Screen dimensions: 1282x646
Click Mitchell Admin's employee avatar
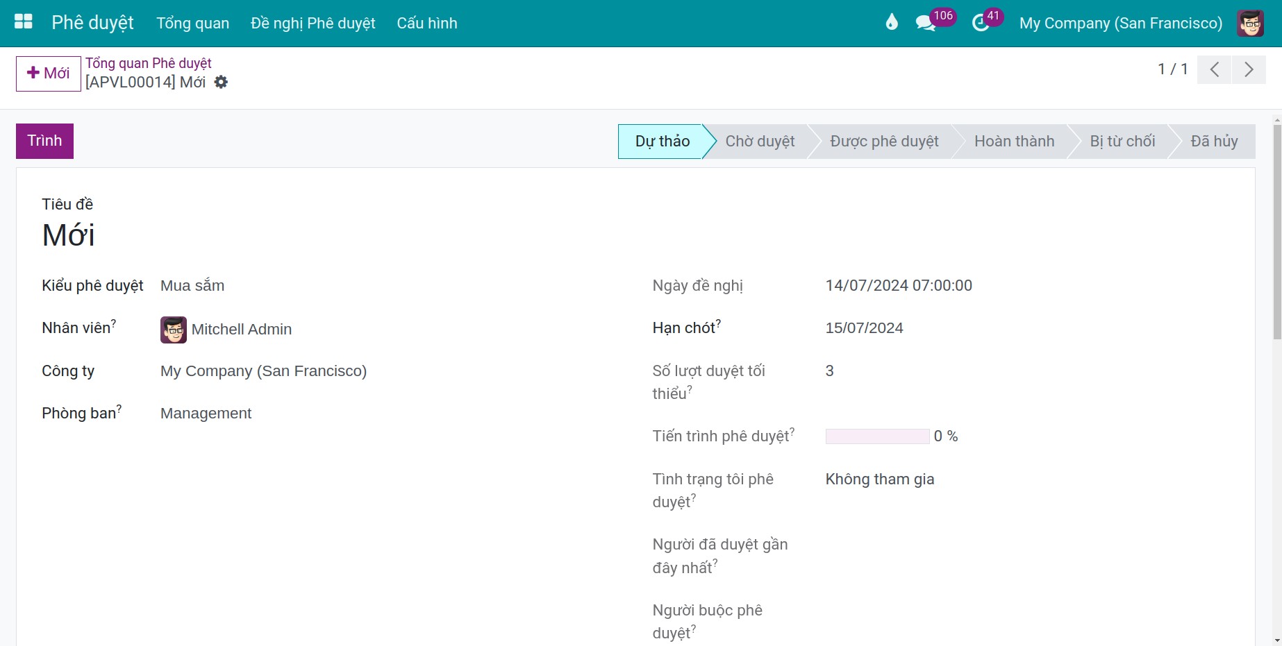click(174, 330)
